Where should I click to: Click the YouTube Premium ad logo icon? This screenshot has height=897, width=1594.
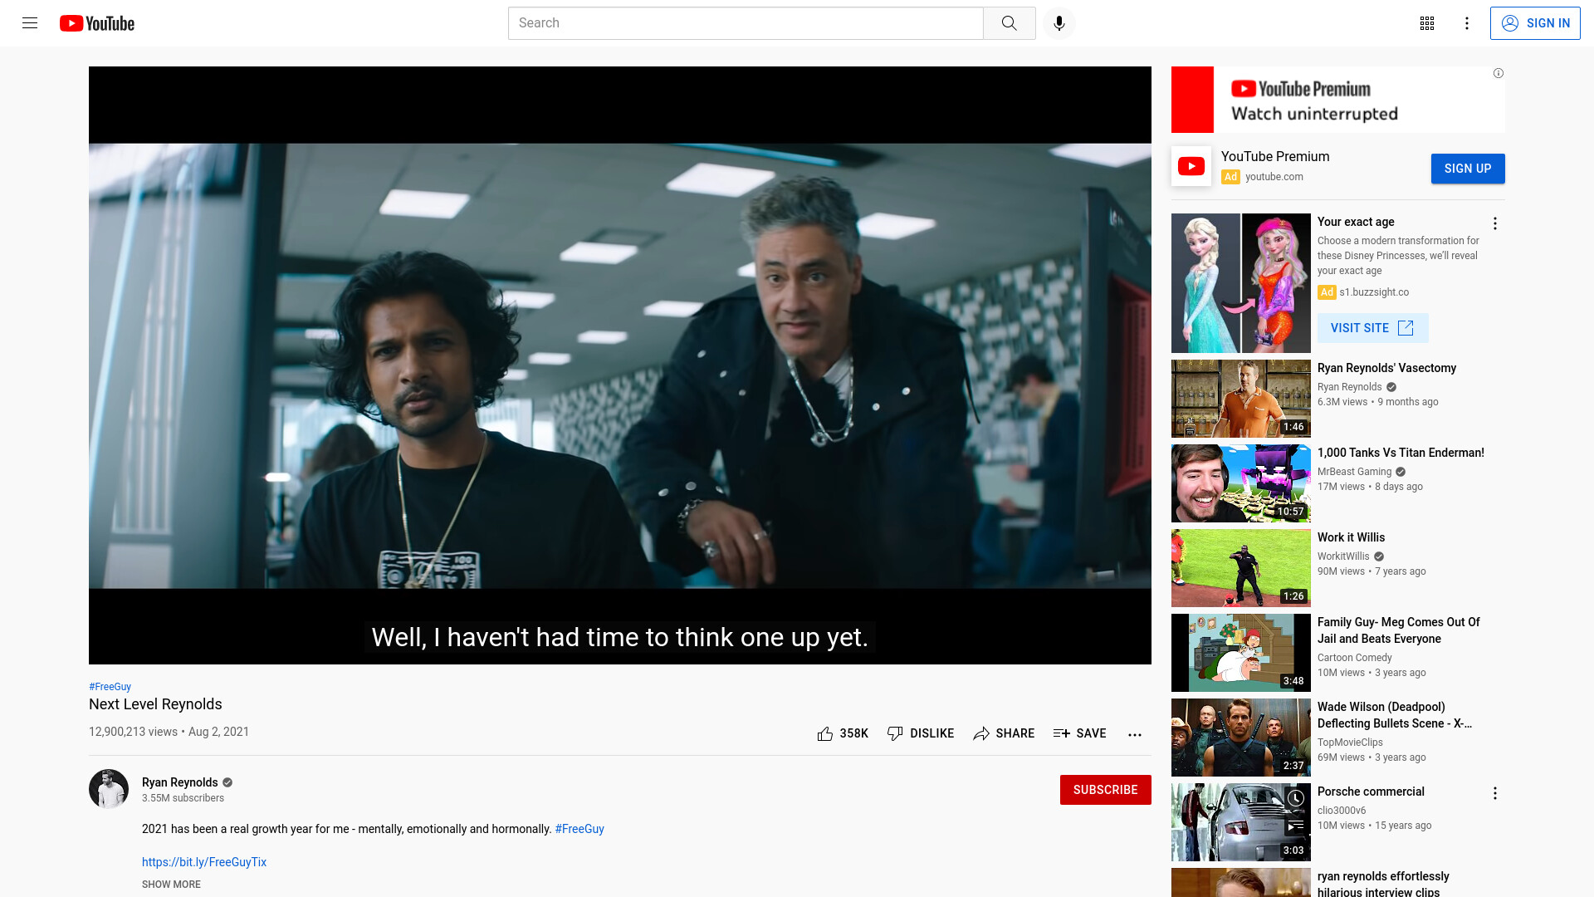(1191, 166)
